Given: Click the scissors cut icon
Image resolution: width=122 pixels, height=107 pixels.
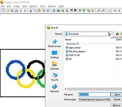Looking at the screenshot, I should point(31,11).
